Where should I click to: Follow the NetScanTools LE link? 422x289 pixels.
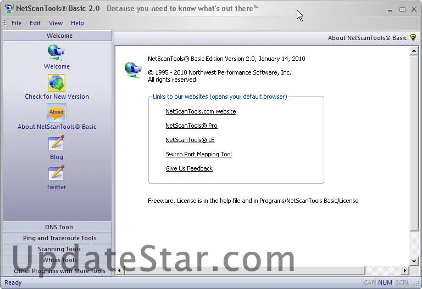190,140
